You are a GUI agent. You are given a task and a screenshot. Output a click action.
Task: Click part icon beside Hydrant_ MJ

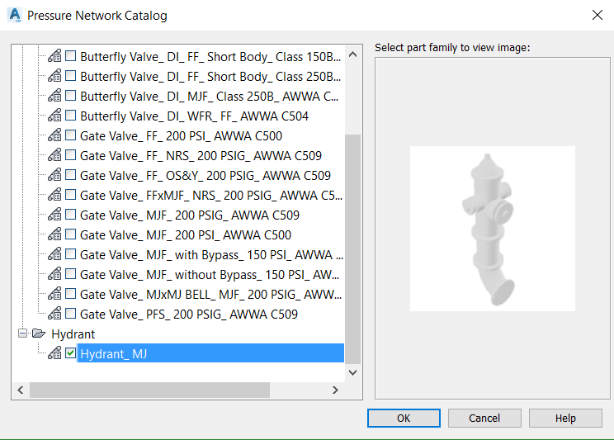tap(54, 353)
